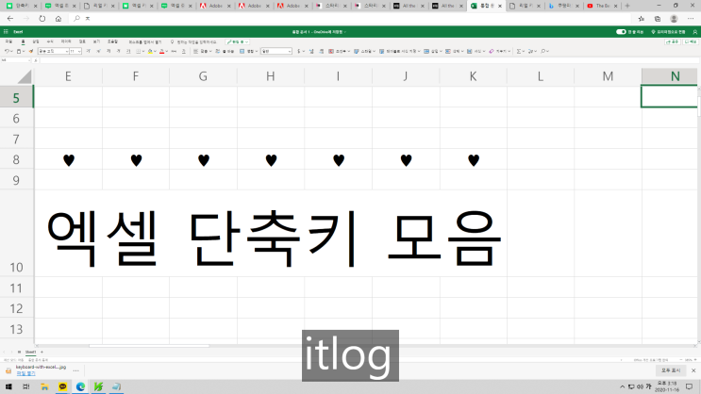Click the increase font size icon
The width and height of the screenshot is (701, 394).
[88, 52]
